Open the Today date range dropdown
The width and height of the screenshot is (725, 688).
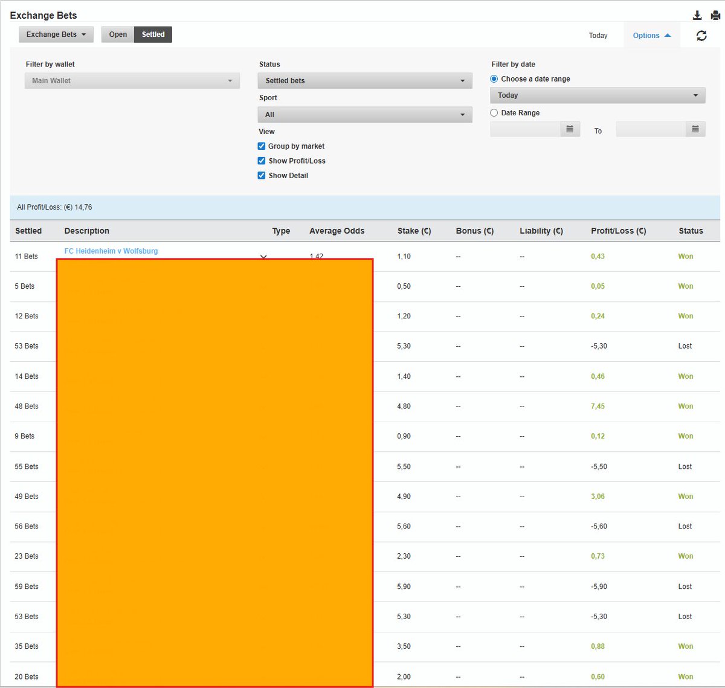tap(598, 95)
